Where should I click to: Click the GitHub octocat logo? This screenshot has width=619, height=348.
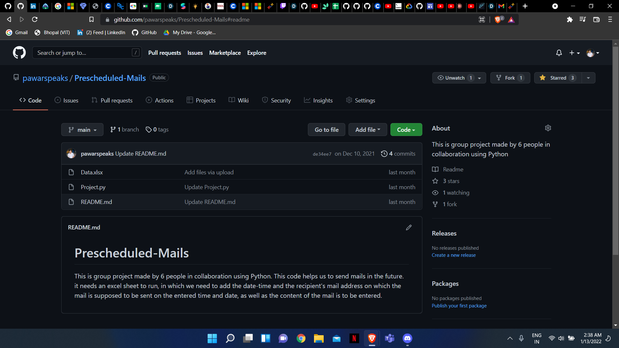pos(19,53)
